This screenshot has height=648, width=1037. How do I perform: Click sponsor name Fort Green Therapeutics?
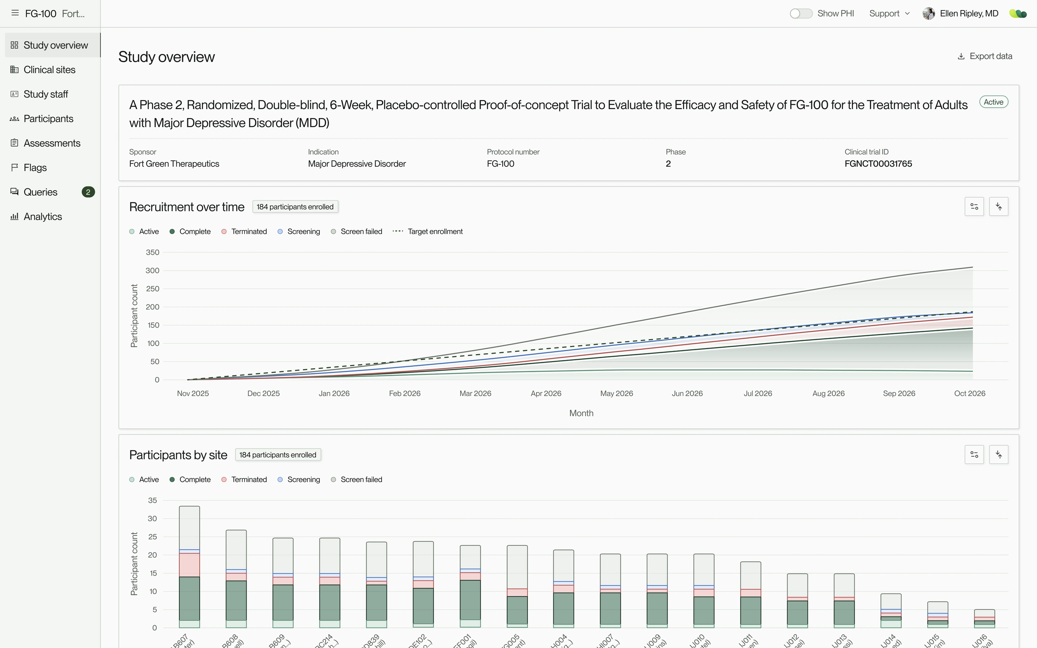174,163
